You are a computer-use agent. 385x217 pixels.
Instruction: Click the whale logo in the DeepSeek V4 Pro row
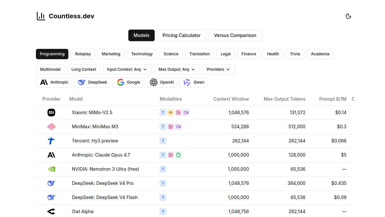click(x=51, y=183)
